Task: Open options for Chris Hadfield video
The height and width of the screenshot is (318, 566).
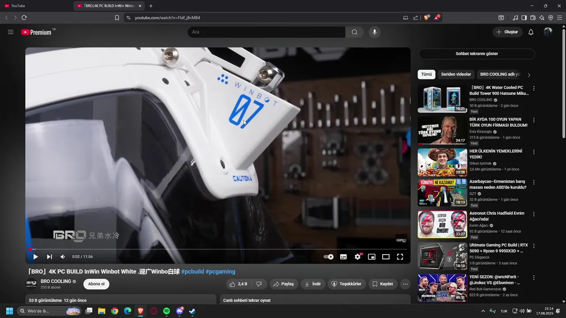Action: tap(534, 214)
